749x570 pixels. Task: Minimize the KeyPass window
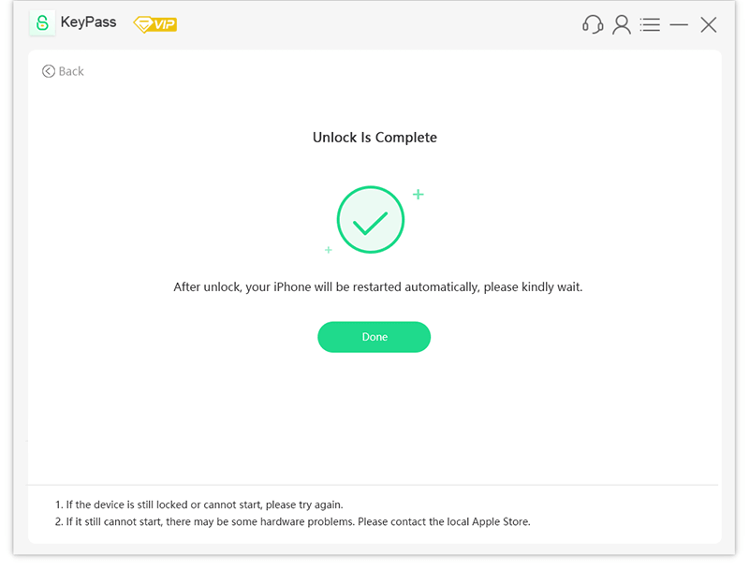(679, 25)
